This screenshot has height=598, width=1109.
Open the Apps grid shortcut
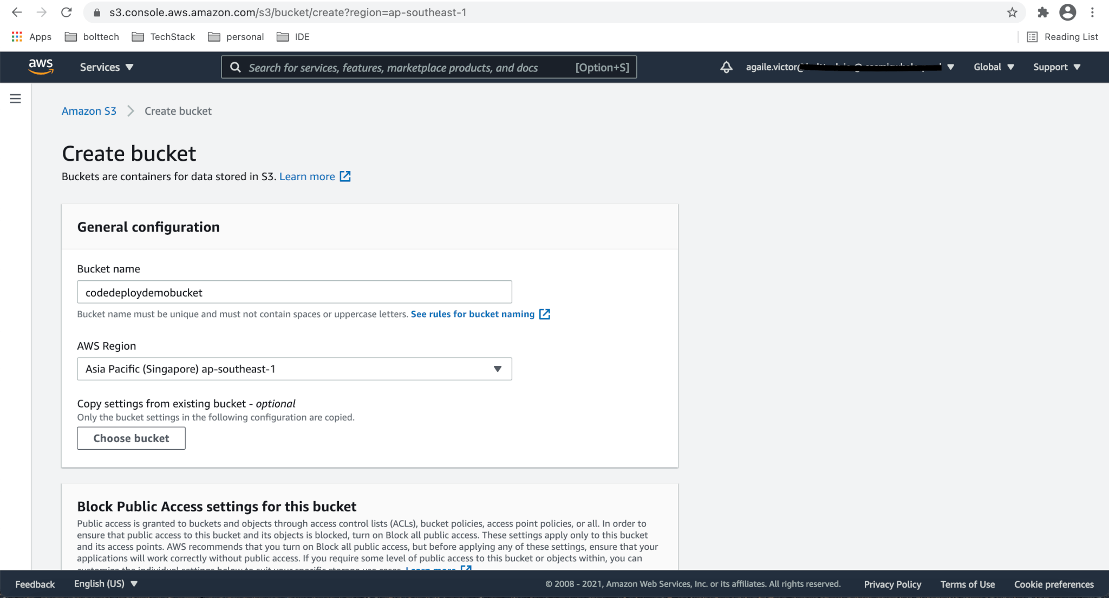[31, 37]
